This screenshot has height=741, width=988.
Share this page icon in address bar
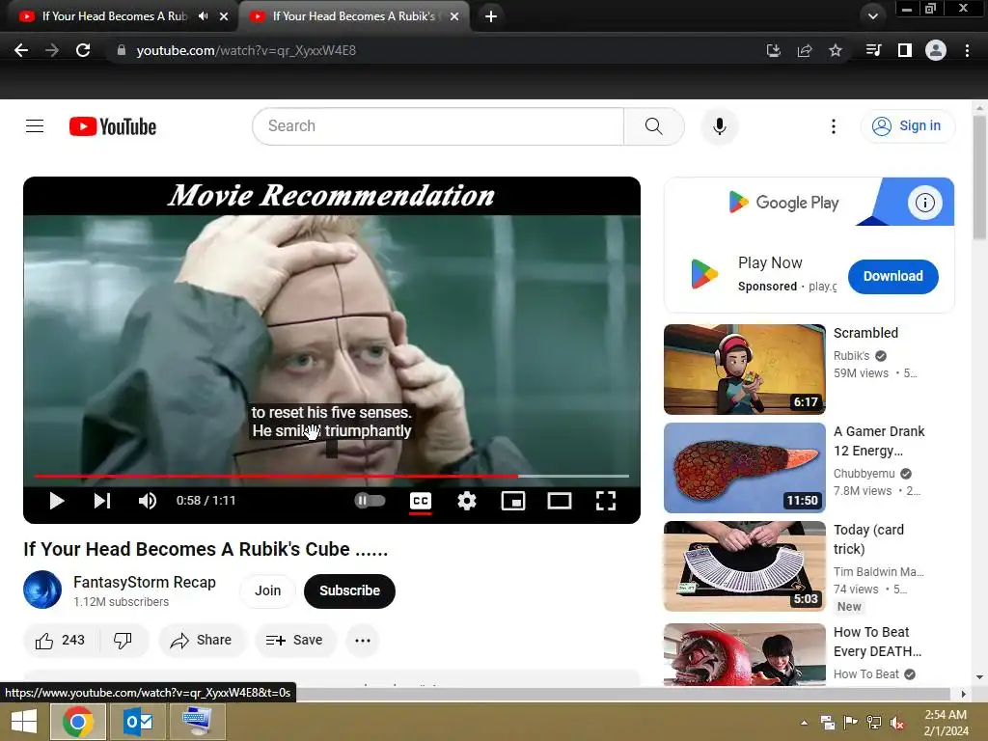click(805, 50)
